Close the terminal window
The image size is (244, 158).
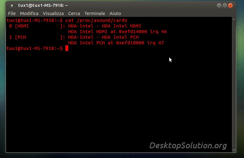click(x=230, y=6)
